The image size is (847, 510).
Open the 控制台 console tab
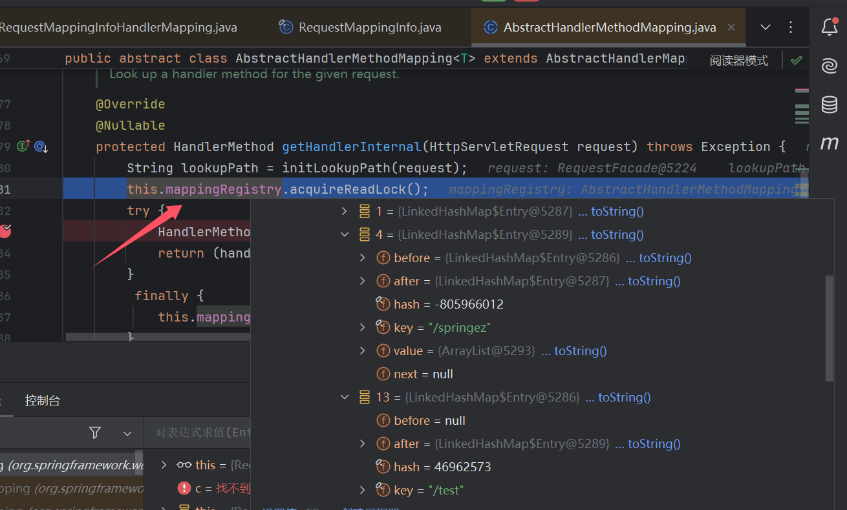[43, 400]
